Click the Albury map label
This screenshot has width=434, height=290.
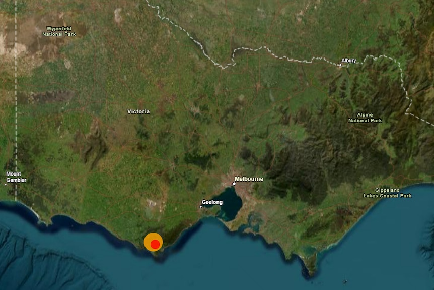(349, 61)
